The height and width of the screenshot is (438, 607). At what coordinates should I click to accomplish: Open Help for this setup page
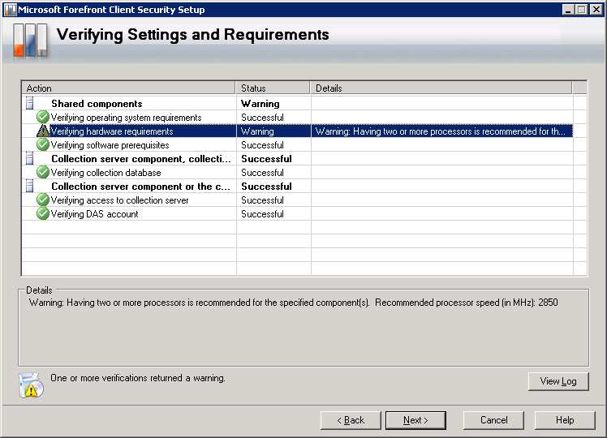pyautogui.click(x=565, y=420)
